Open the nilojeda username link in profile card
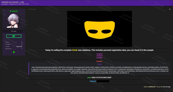 [x=15, y=11]
